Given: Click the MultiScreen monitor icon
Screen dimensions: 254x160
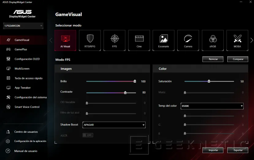Looking at the screenshot, I should coord(8,69).
